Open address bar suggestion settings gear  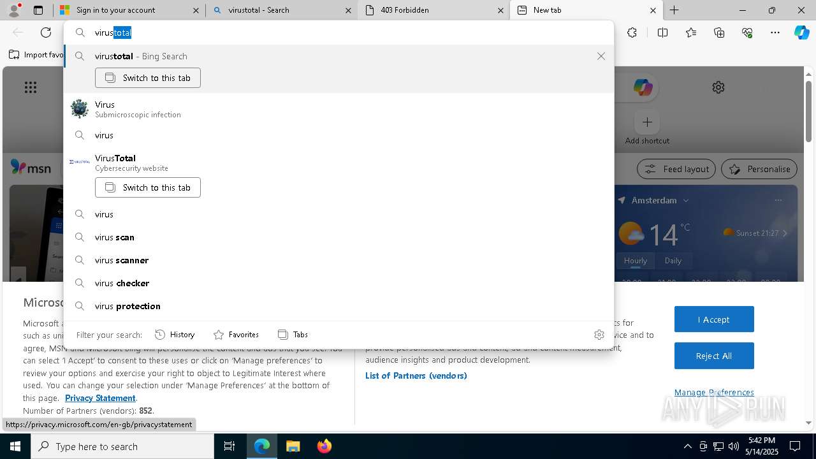[x=599, y=335]
